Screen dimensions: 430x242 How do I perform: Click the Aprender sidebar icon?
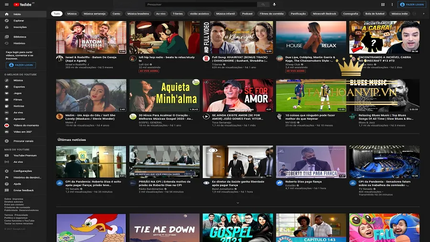click(7, 119)
